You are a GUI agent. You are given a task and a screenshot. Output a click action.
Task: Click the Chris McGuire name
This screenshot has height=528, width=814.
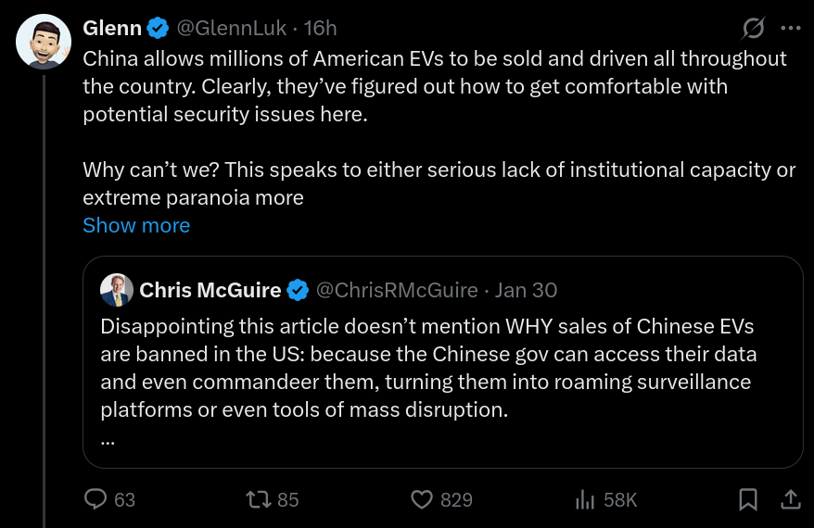210,290
